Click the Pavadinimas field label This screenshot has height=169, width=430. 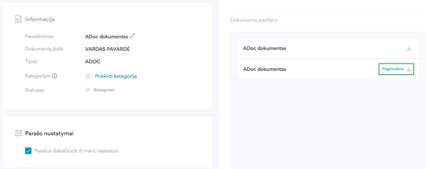click(x=39, y=36)
